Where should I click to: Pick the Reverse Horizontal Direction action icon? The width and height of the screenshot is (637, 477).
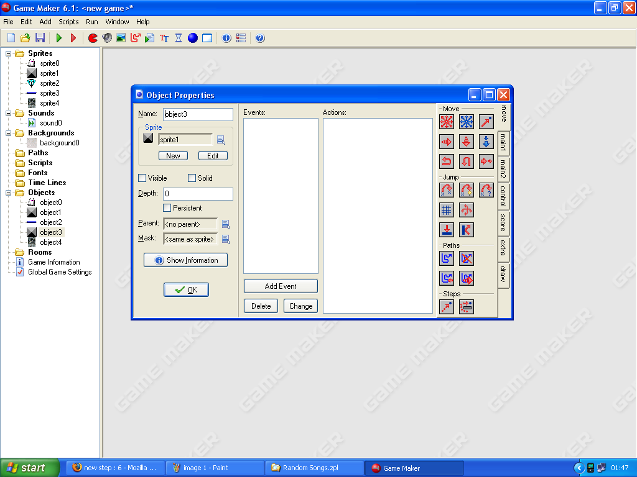tap(447, 161)
